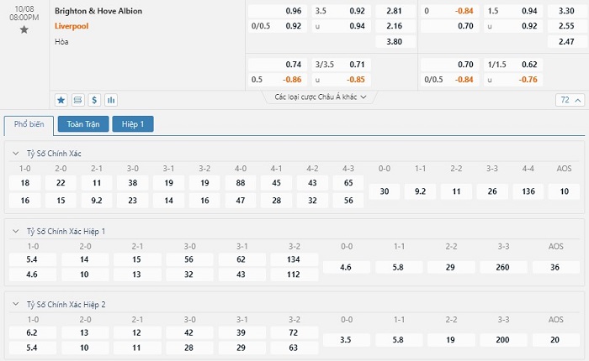The image size is (589, 361).
Task: Collapse the 'Tỷ Số Chính Xác Hiệp 2' section
Action: 17,305
